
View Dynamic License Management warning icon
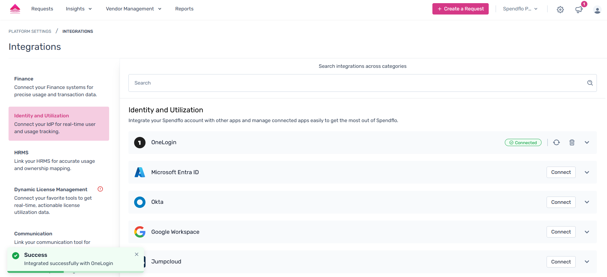(100, 189)
